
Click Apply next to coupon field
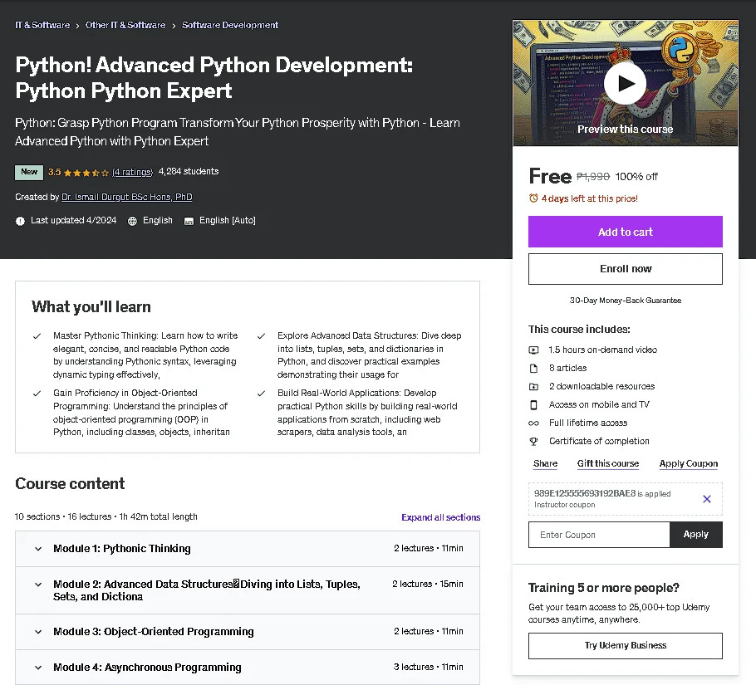pos(695,534)
